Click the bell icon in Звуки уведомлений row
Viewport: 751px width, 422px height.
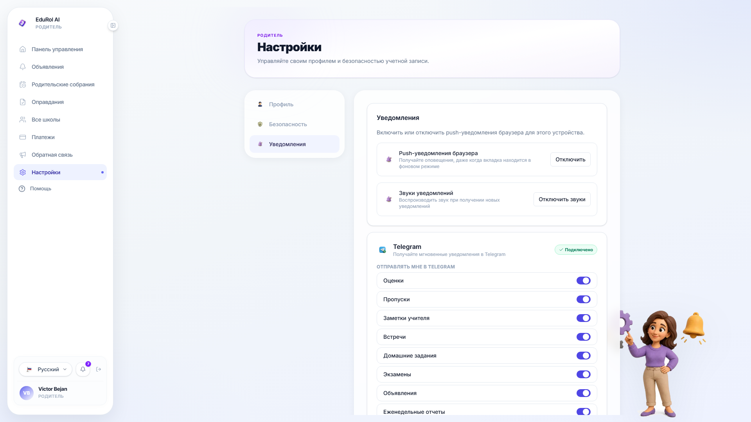(x=389, y=199)
